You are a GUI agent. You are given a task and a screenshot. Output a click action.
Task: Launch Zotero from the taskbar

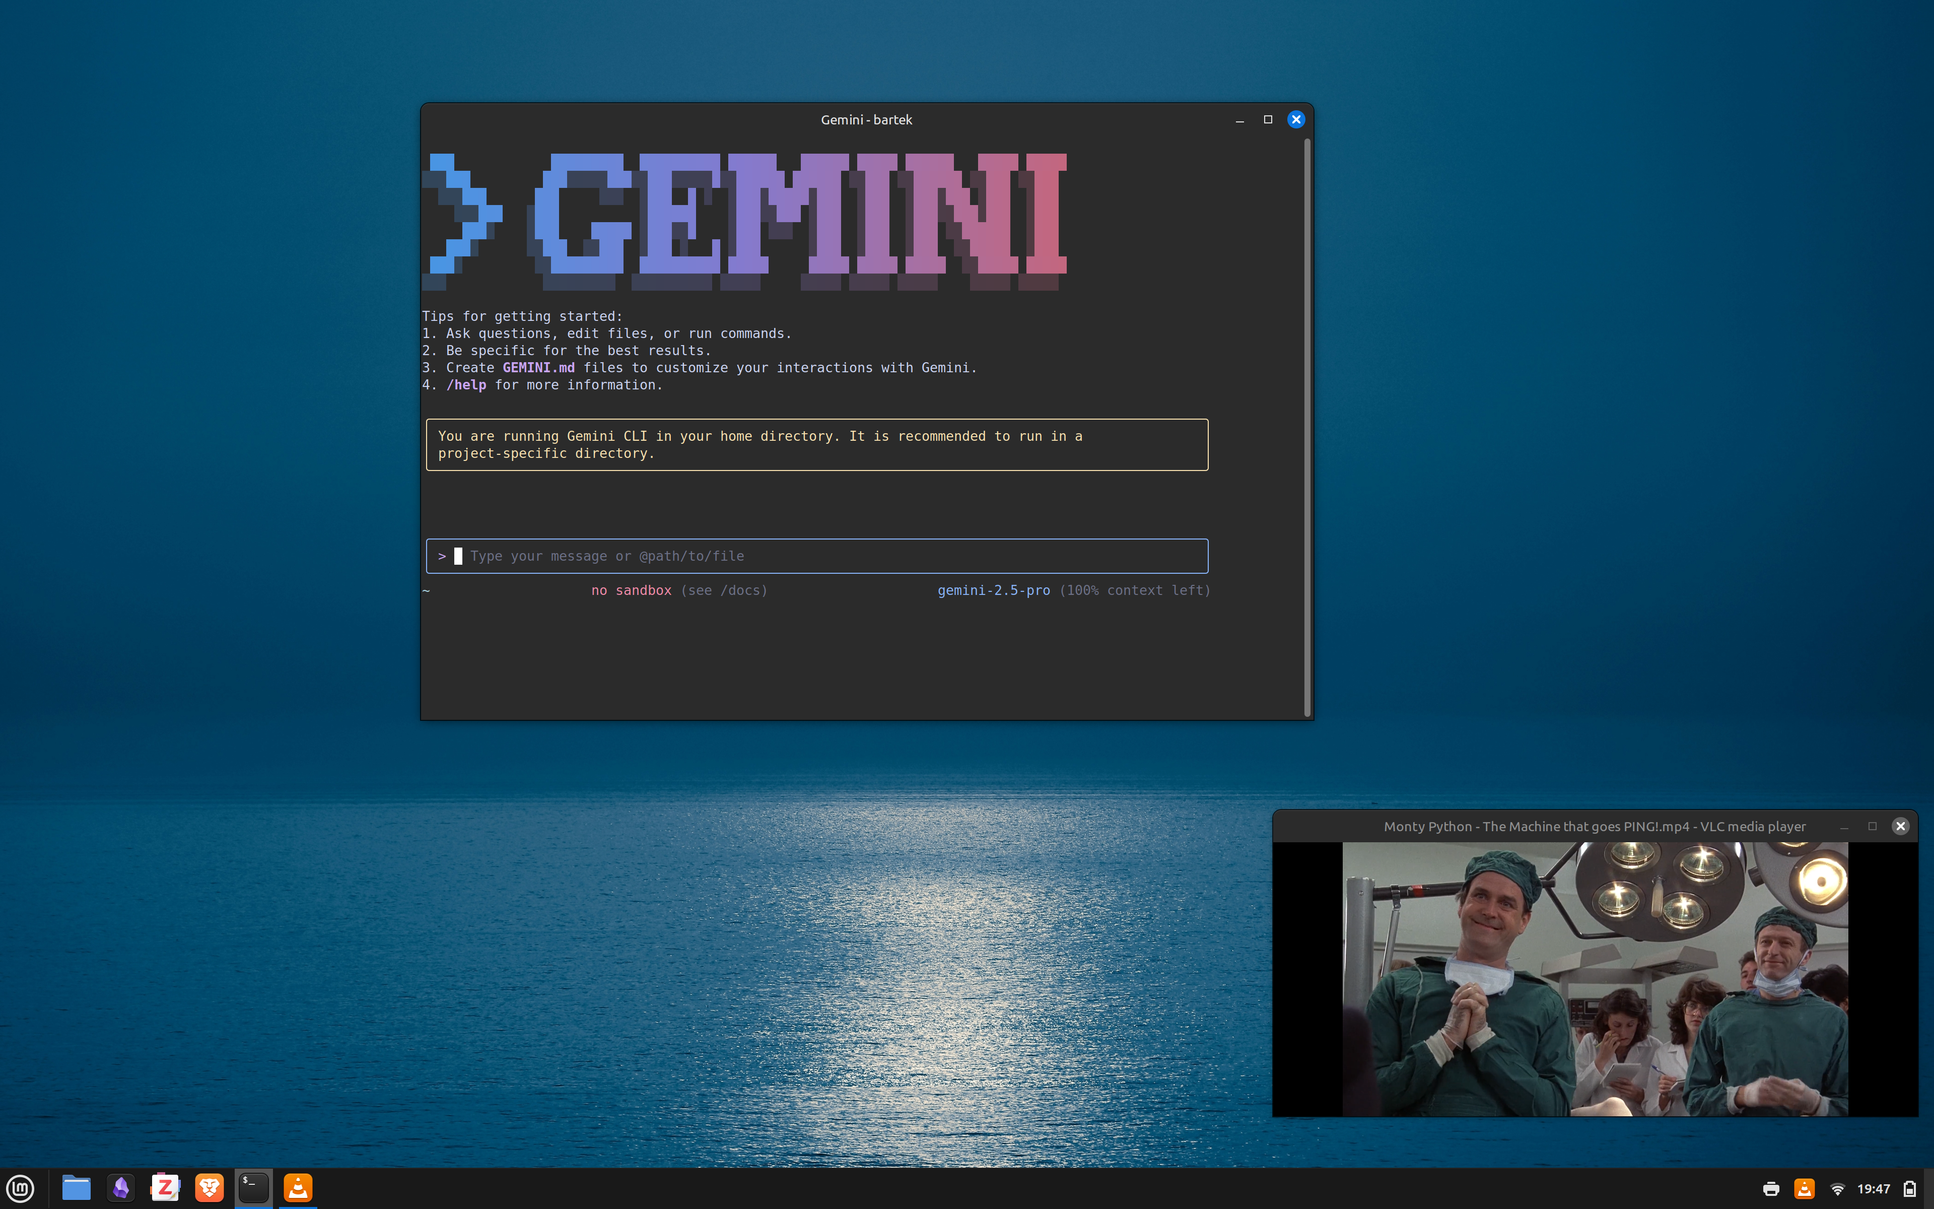pyautogui.click(x=165, y=1188)
